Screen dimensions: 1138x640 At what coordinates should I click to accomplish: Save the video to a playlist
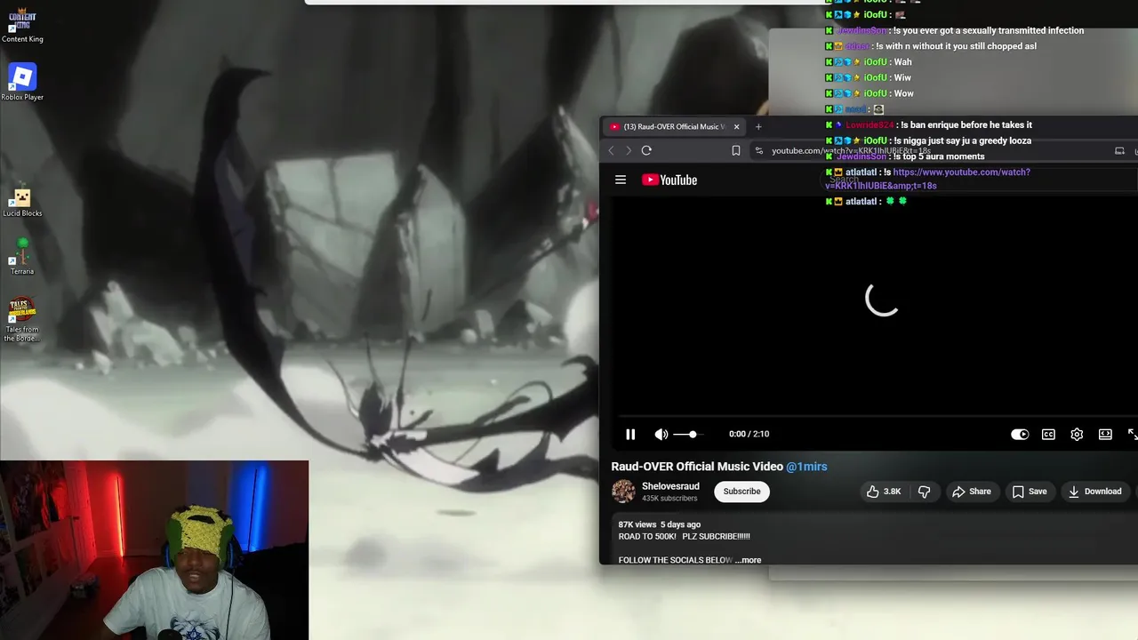pyautogui.click(x=1029, y=492)
